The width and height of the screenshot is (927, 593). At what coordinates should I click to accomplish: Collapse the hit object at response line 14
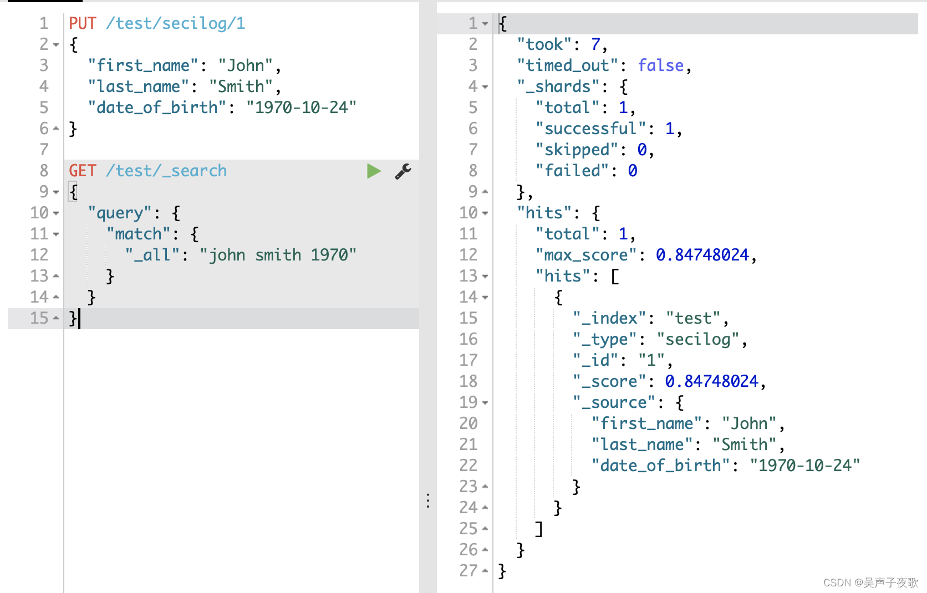[x=485, y=298]
